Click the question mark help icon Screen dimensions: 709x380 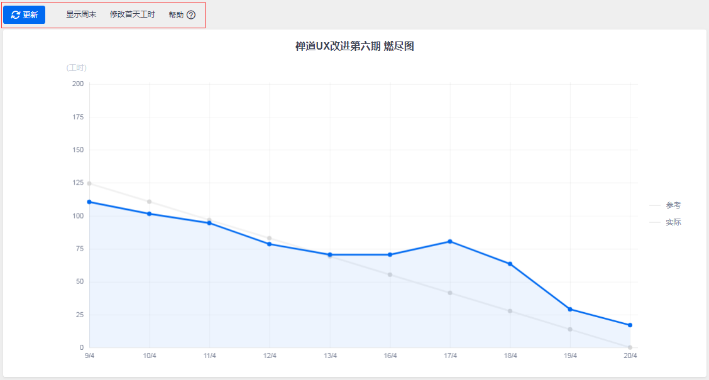click(x=191, y=15)
